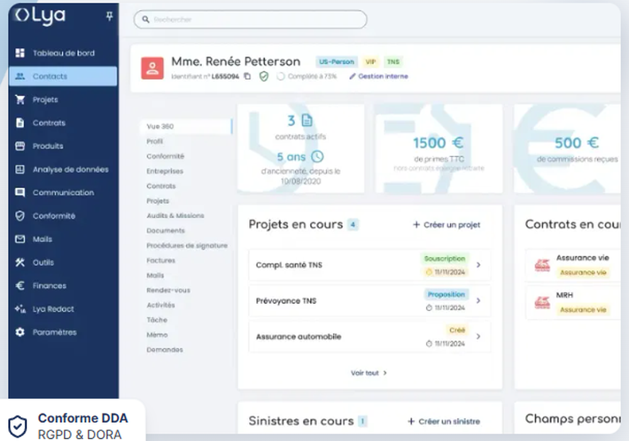Screen dimensions: 629x441
Task: Expand the Compl. santé TNS project chevron
Action: (x=478, y=264)
